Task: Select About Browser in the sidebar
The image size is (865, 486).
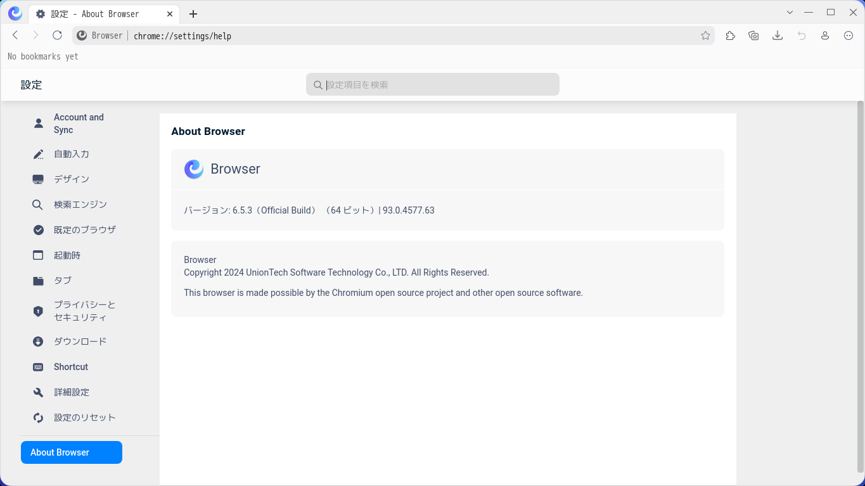Action: [x=72, y=452]
